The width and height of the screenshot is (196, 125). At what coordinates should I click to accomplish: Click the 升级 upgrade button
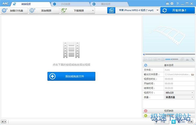162,122
